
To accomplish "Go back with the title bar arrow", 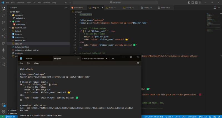I will (66, 3).
